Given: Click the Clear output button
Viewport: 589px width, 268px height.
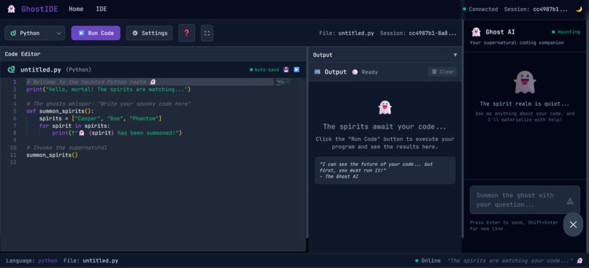Looking at the screenshot, I should [442, 72].
